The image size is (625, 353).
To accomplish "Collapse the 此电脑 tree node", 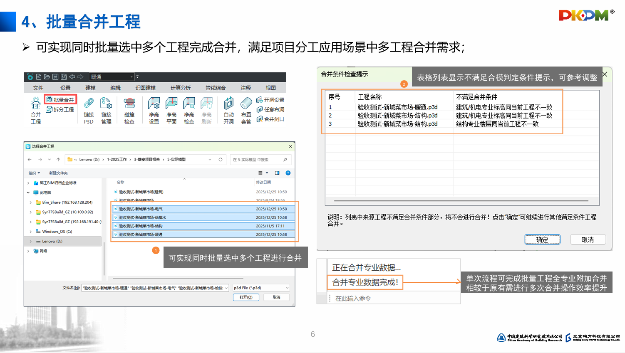I will coord(28,193).
